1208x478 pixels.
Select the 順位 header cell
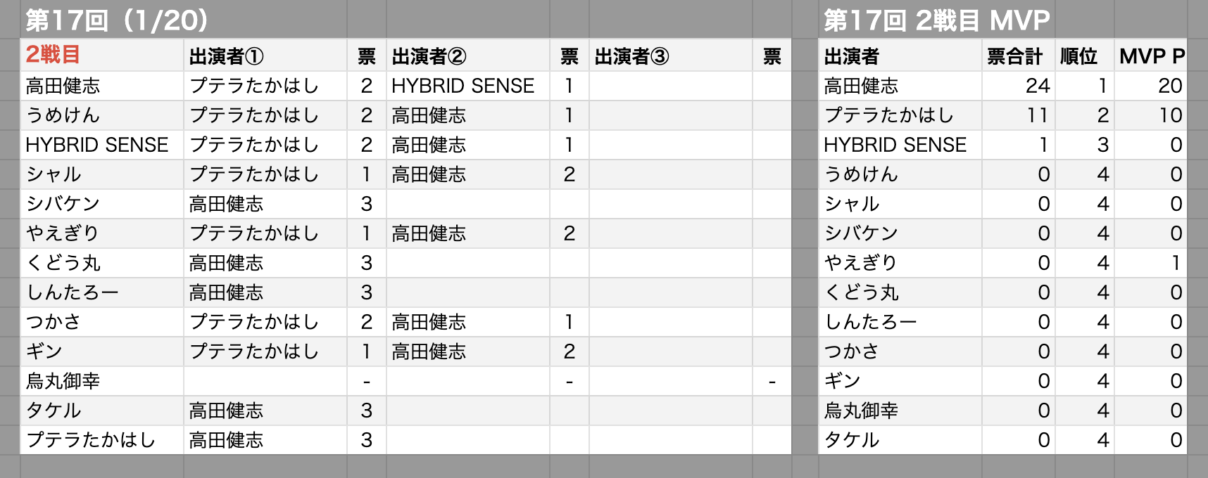[x=1078, y=56]
